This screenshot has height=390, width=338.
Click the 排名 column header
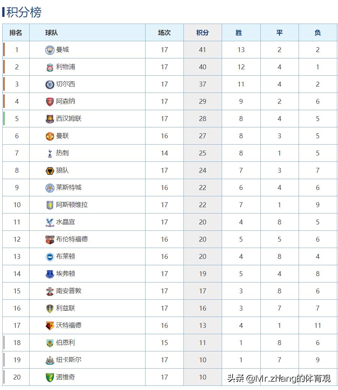[16, 33]
